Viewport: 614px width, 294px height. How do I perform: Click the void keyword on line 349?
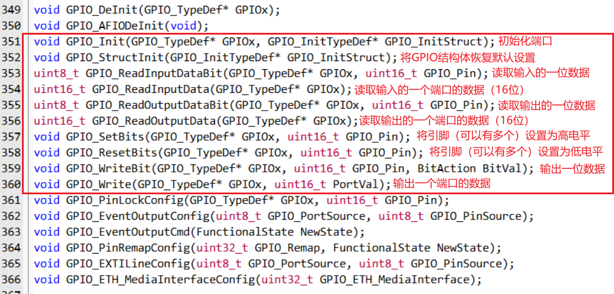pos(47,10)
